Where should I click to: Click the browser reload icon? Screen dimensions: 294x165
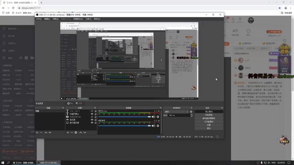(x=13, y=8)
